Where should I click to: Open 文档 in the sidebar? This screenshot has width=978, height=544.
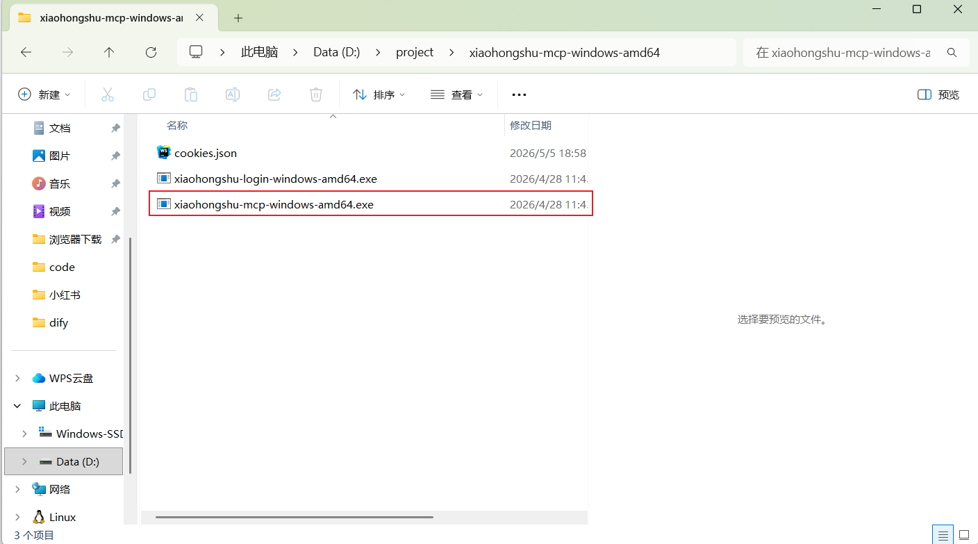point(60,129)
